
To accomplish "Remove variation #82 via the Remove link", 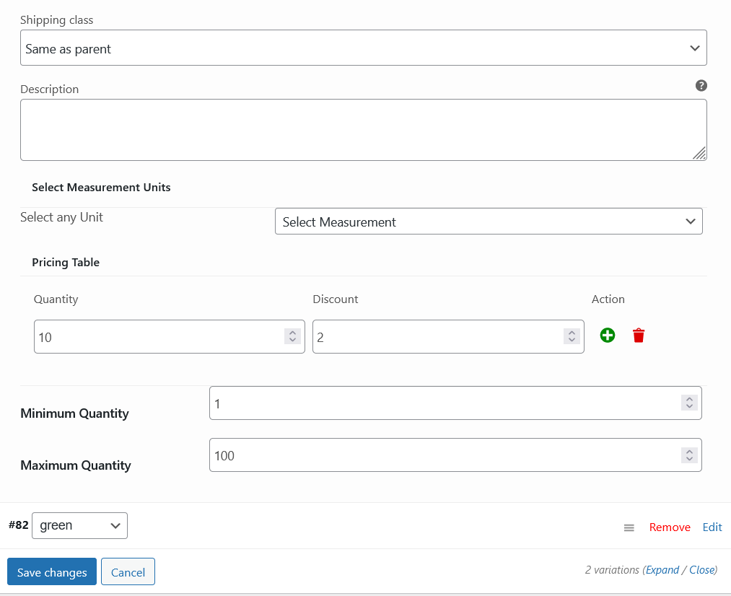I will point(670,527).
